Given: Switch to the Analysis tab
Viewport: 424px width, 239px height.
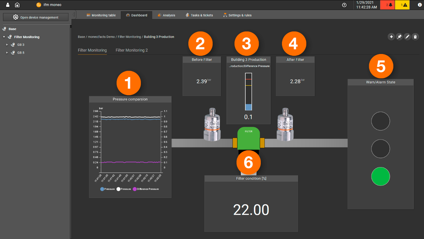Looking at the screenshot, I should tap(166, 15).
